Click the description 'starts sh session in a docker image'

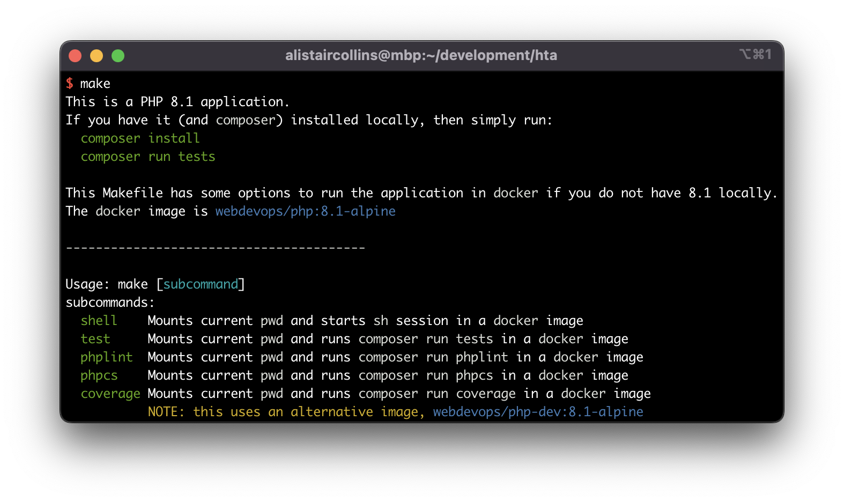pos(452,321)
